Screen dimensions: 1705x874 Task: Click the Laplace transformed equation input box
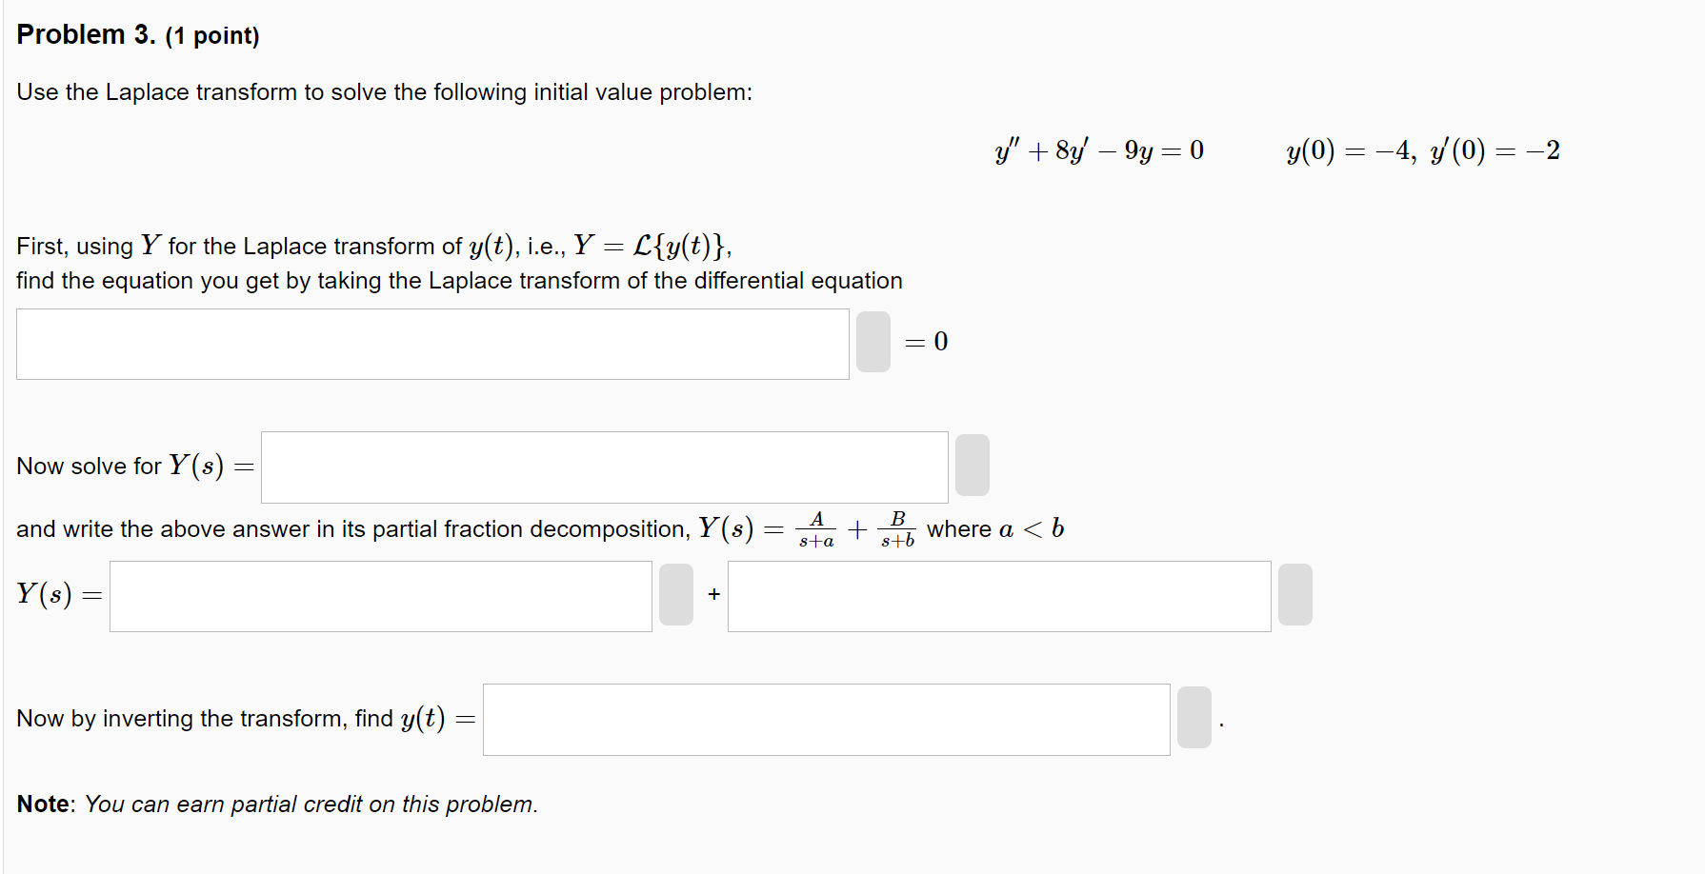[432, 344]
